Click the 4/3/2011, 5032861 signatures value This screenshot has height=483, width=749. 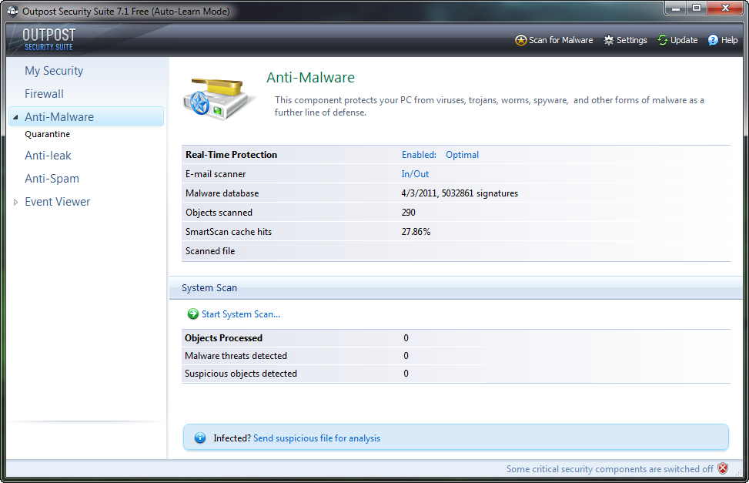point(460,193)
